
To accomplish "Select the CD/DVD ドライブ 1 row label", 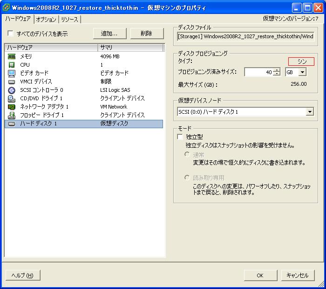I will (41, 98).
